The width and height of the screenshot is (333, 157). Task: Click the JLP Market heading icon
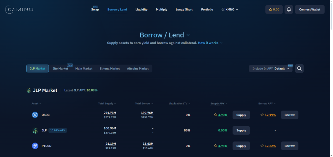coord(29,91)
